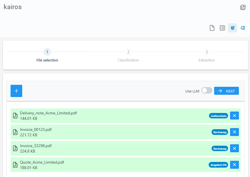
Task: Select the highlighted AI sparkle icon
Action: tap(233, 28)
